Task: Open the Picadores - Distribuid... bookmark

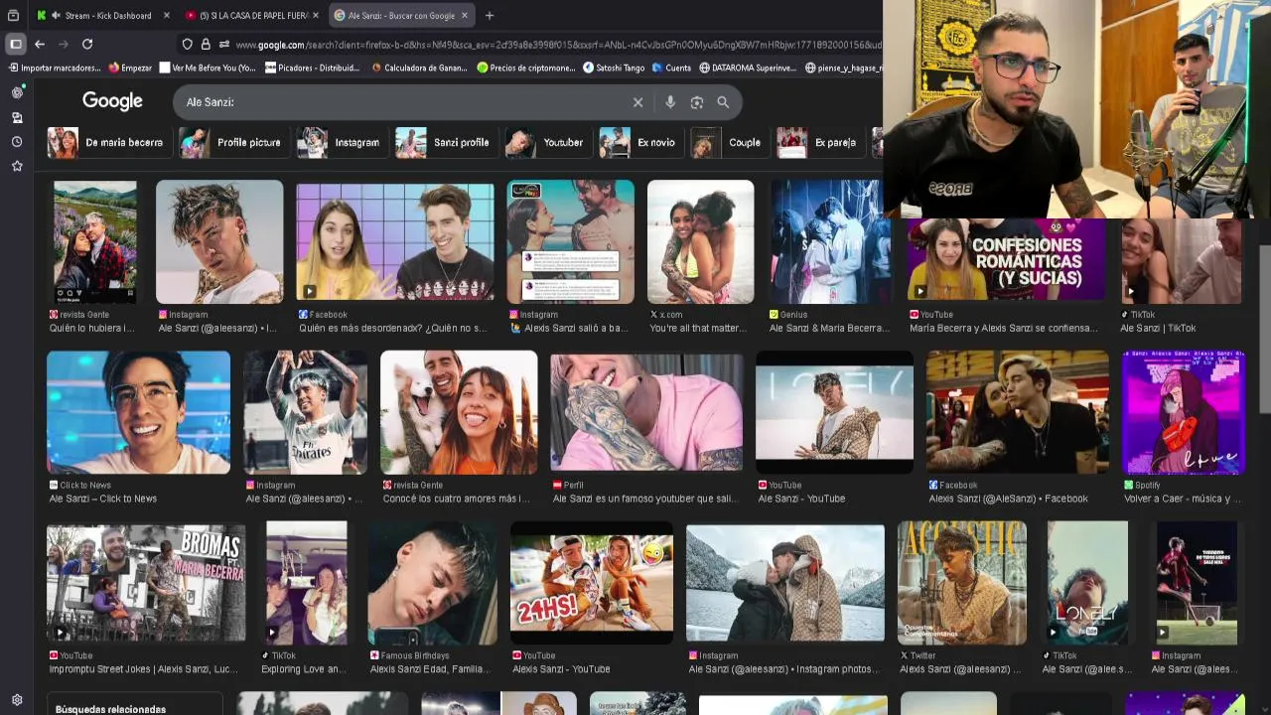Action: pos(312,68)
